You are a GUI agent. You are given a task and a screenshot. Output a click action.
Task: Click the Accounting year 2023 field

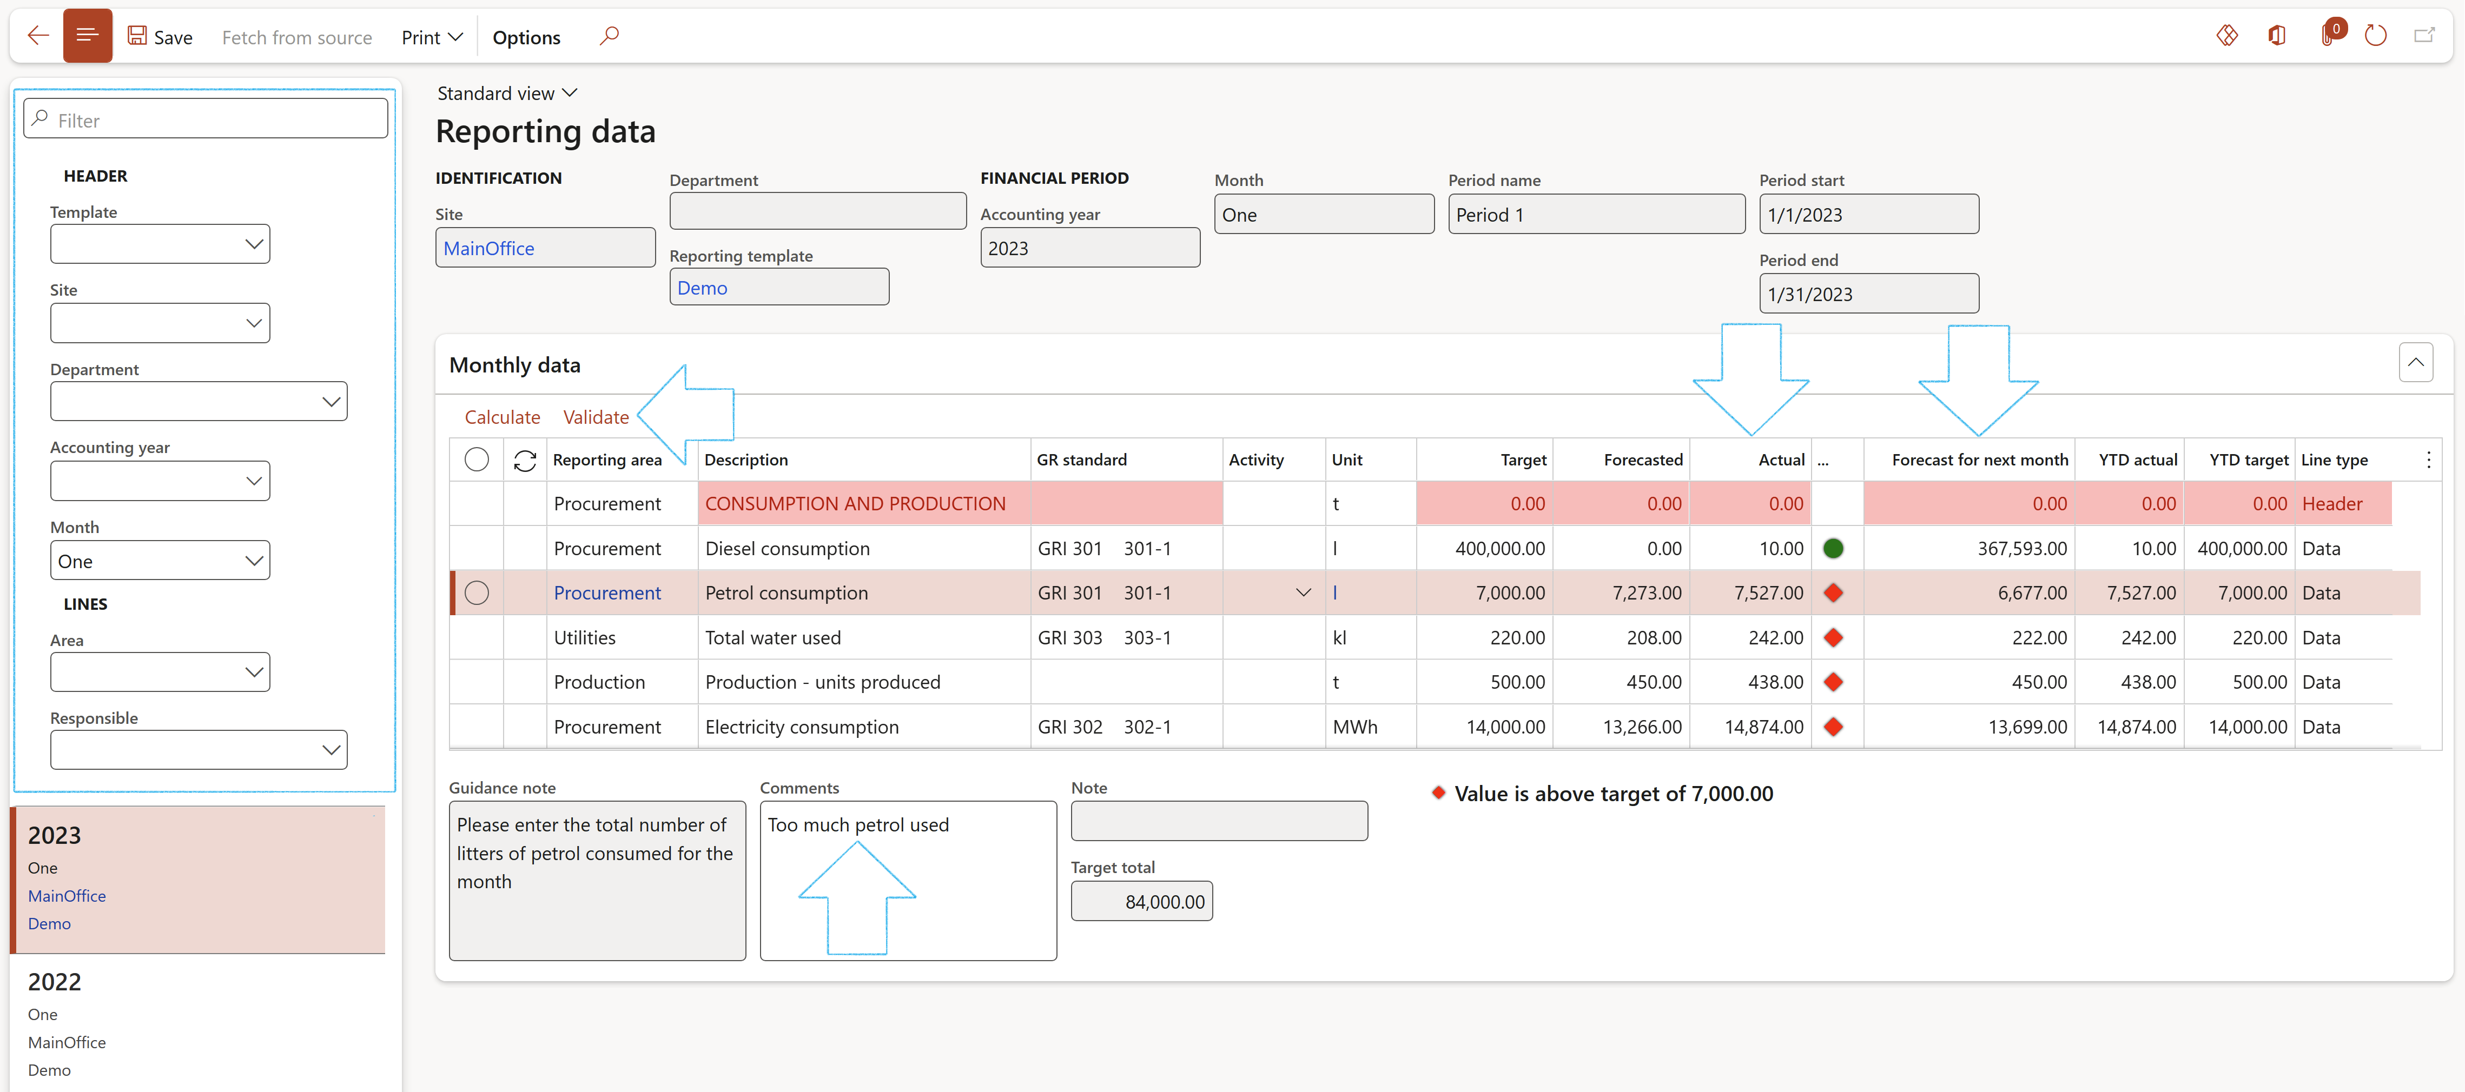coord(1090,248)
